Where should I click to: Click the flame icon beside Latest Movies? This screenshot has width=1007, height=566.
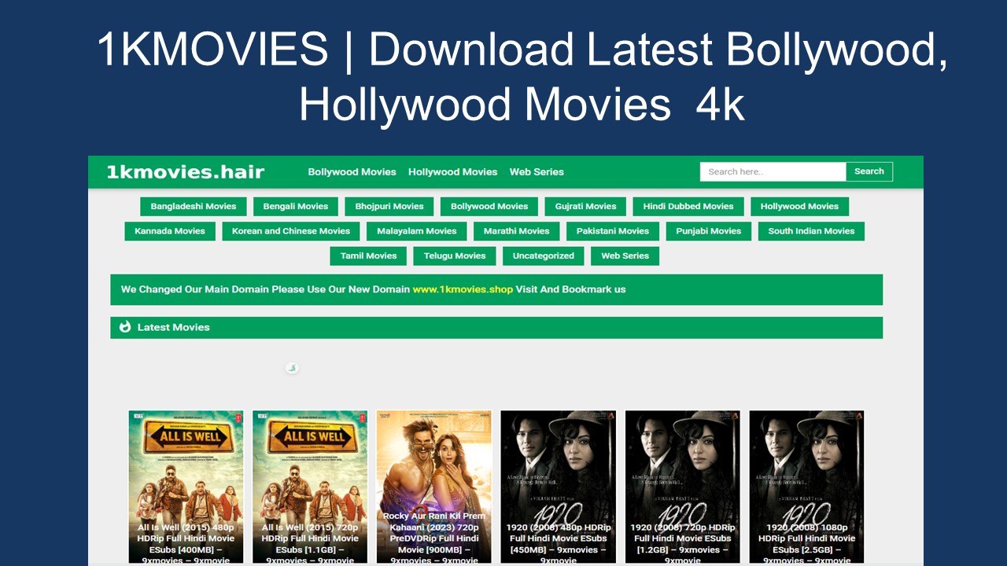(x=126, y=327)
